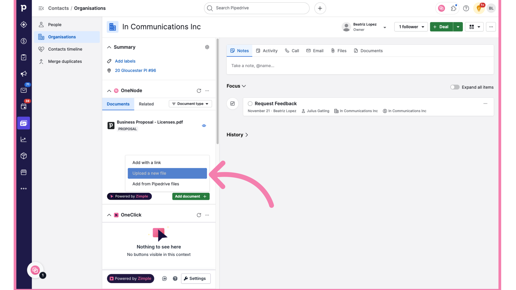Open the 1 follower dropdown
This screenshot has height=290, width=516.
[x=411, y=27]
